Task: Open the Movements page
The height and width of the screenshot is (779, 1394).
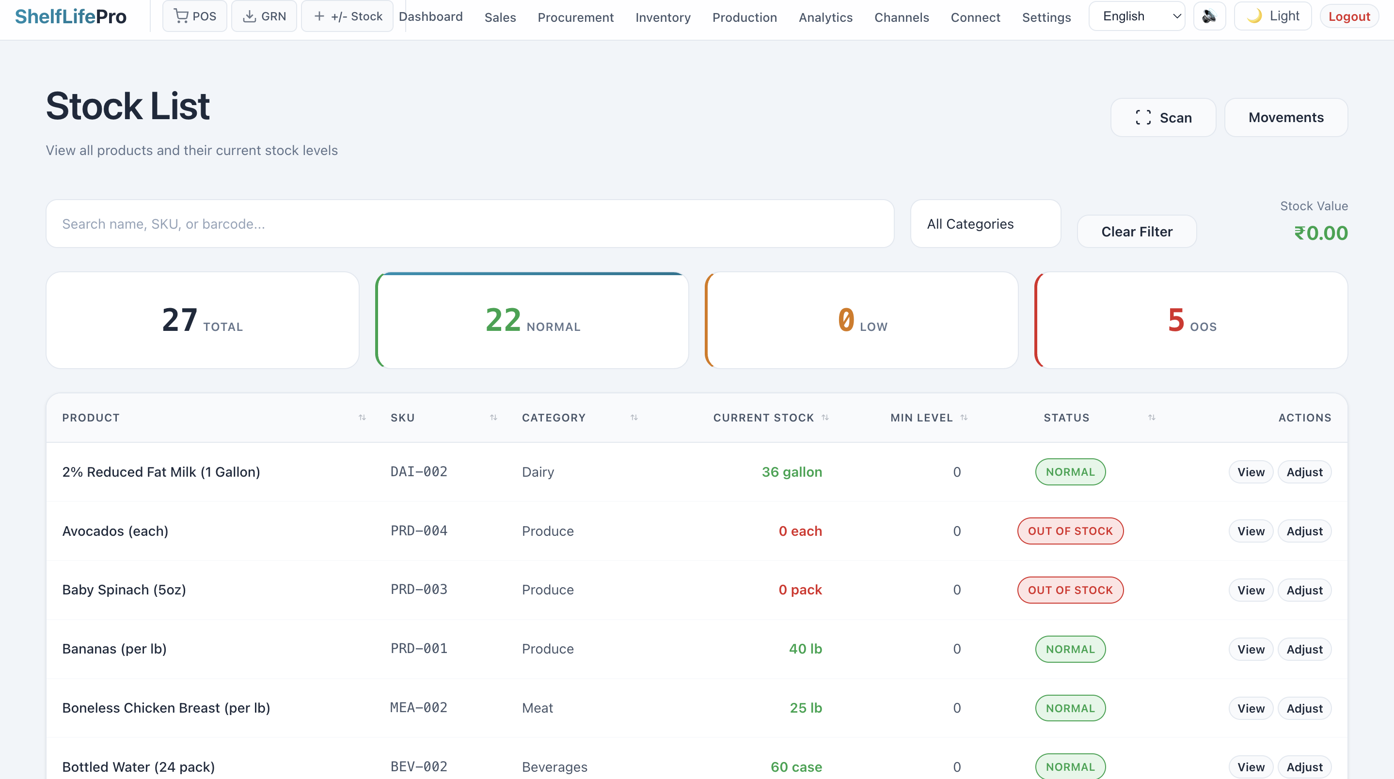Action: point(1286,117)
